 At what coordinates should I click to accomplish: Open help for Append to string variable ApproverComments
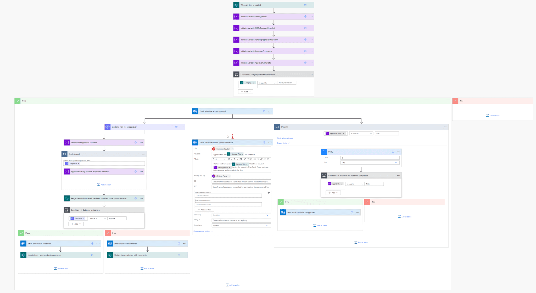[x=136, y=171]
